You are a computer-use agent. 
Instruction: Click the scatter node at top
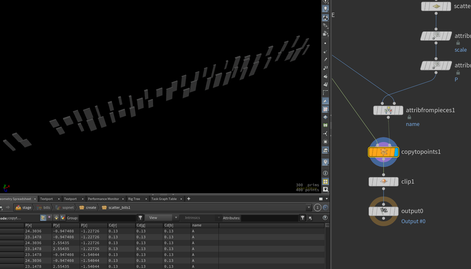436,7
